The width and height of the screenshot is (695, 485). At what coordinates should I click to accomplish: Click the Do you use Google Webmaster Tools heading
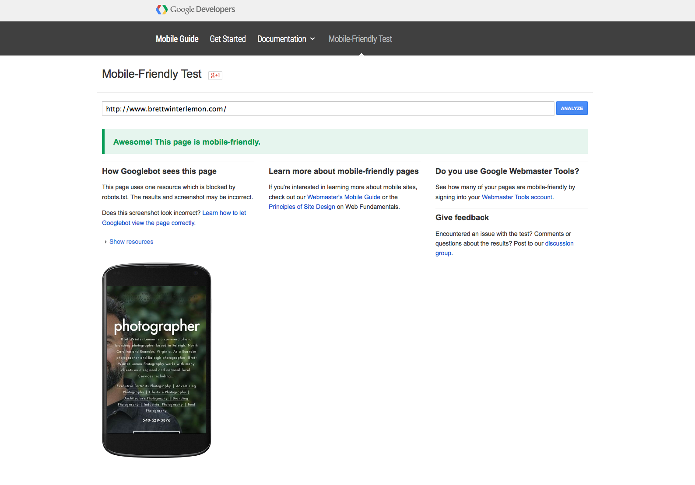tap(507, 171)
